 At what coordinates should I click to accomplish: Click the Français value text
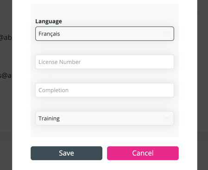(49, 34)
